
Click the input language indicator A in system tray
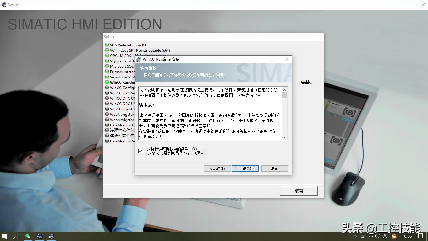click(x=385, y=236)
